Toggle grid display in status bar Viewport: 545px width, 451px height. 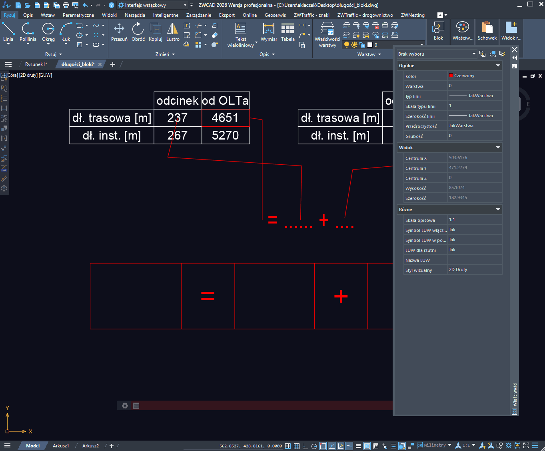[x=288, y=446]
